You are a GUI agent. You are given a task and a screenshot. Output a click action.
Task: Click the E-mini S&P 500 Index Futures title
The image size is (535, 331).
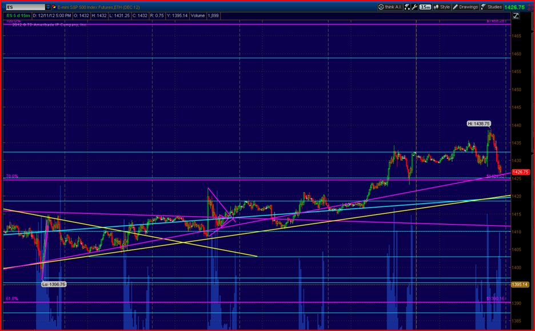pos(98,7)
